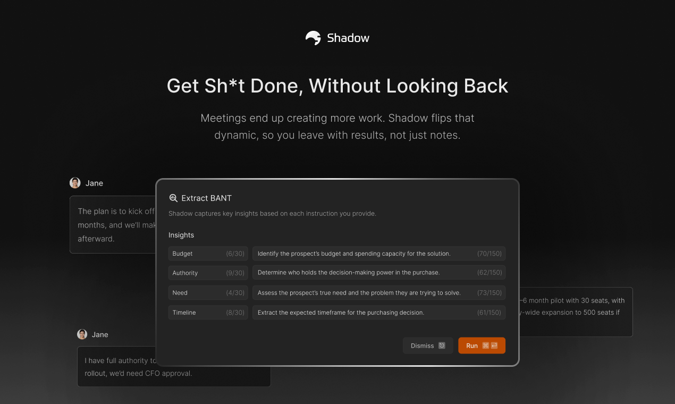The image size is (675, 404).
Task: Open the message about the 30-seat pilot
Action: (x=576, y=312)
